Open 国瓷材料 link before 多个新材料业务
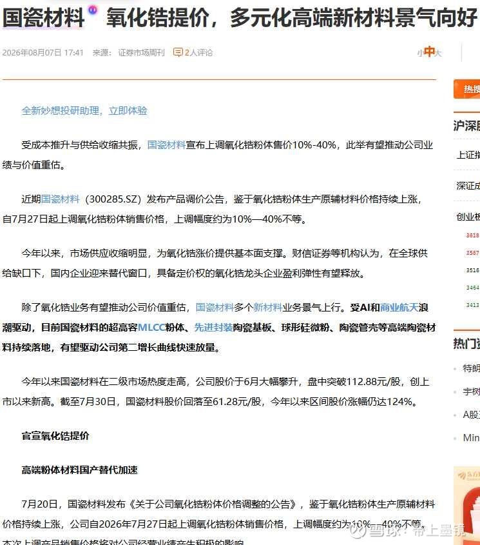 (x=215, y=307)
